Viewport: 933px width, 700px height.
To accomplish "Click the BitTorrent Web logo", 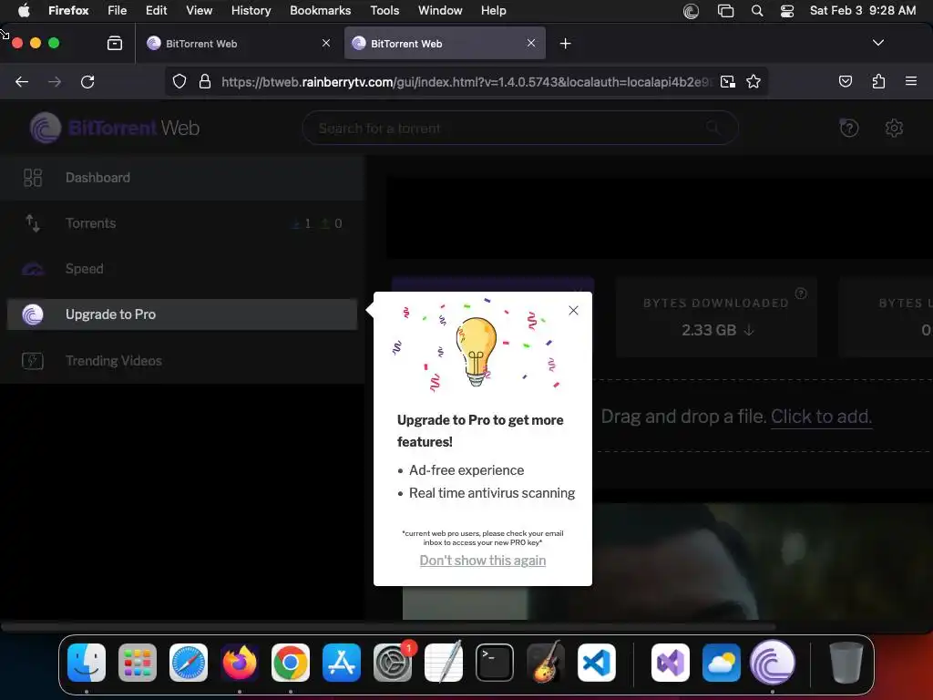I will click(x=115, y=128).
